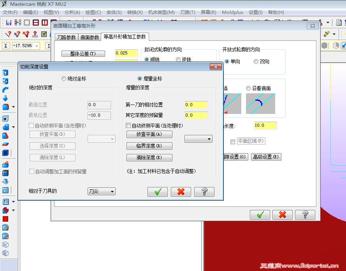346x271 pixels.
Task: Click the blue box with orange arrow icon
Action: 5,164
